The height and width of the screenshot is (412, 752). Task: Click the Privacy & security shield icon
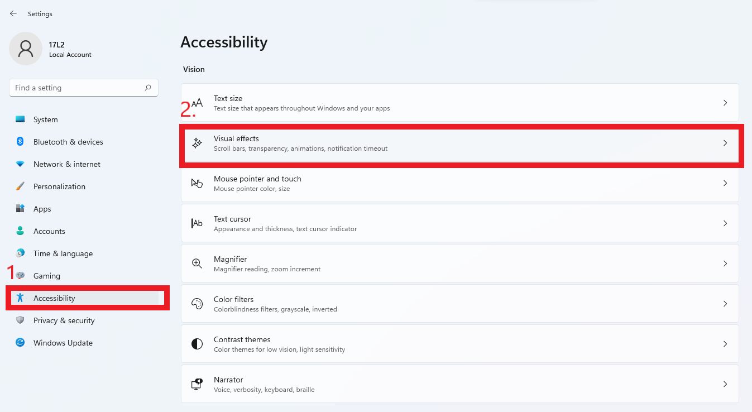pyautogui.click(x=20, y=320)
